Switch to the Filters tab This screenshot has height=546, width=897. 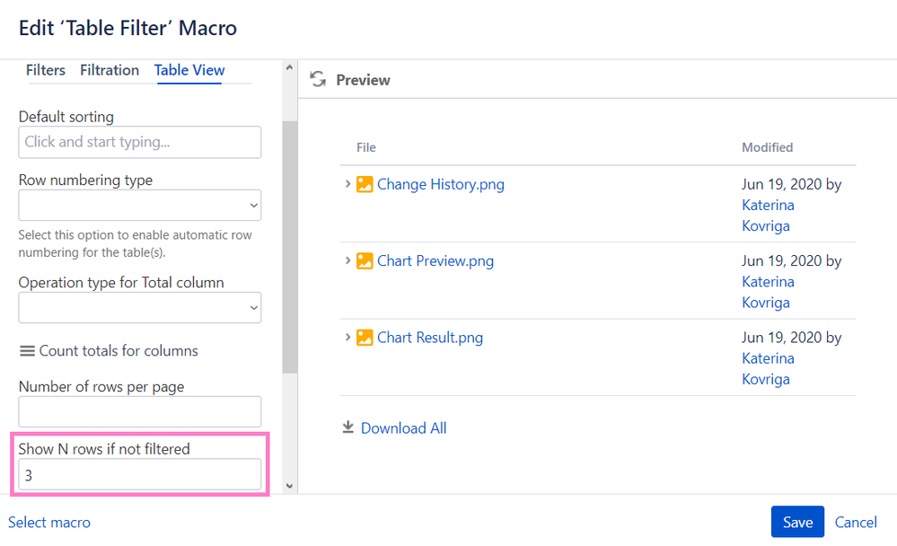pos(45,70)
